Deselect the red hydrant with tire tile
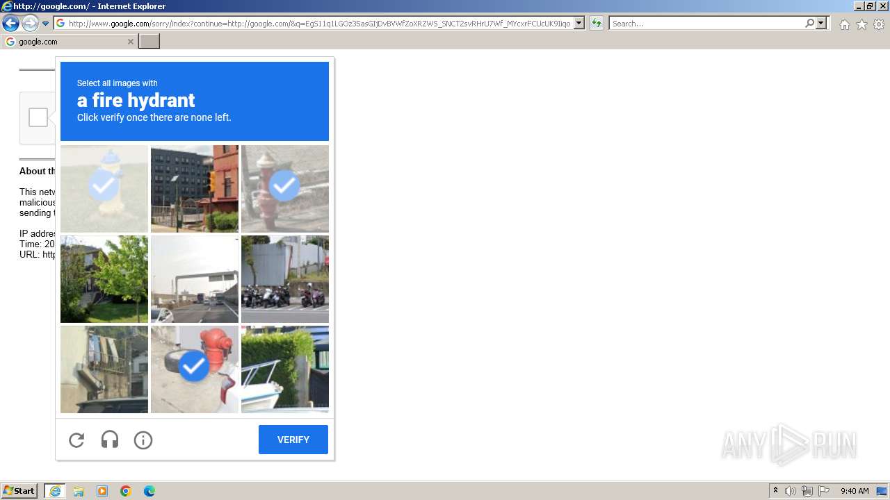The image size is (890, 500). [x=195, y=369]
